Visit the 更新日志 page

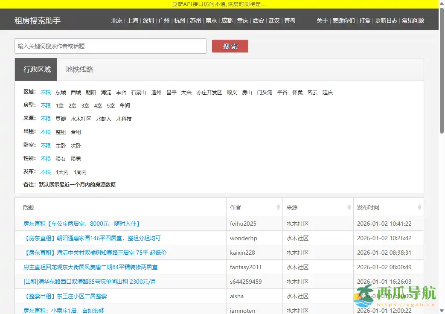tap(386, 20)
